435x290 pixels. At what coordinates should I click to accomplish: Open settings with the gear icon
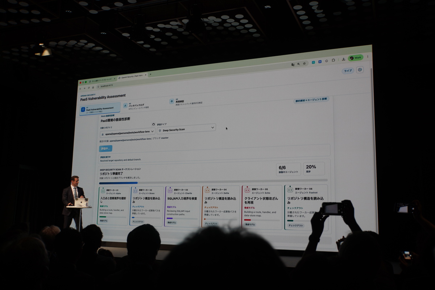(x=360, y=70)
